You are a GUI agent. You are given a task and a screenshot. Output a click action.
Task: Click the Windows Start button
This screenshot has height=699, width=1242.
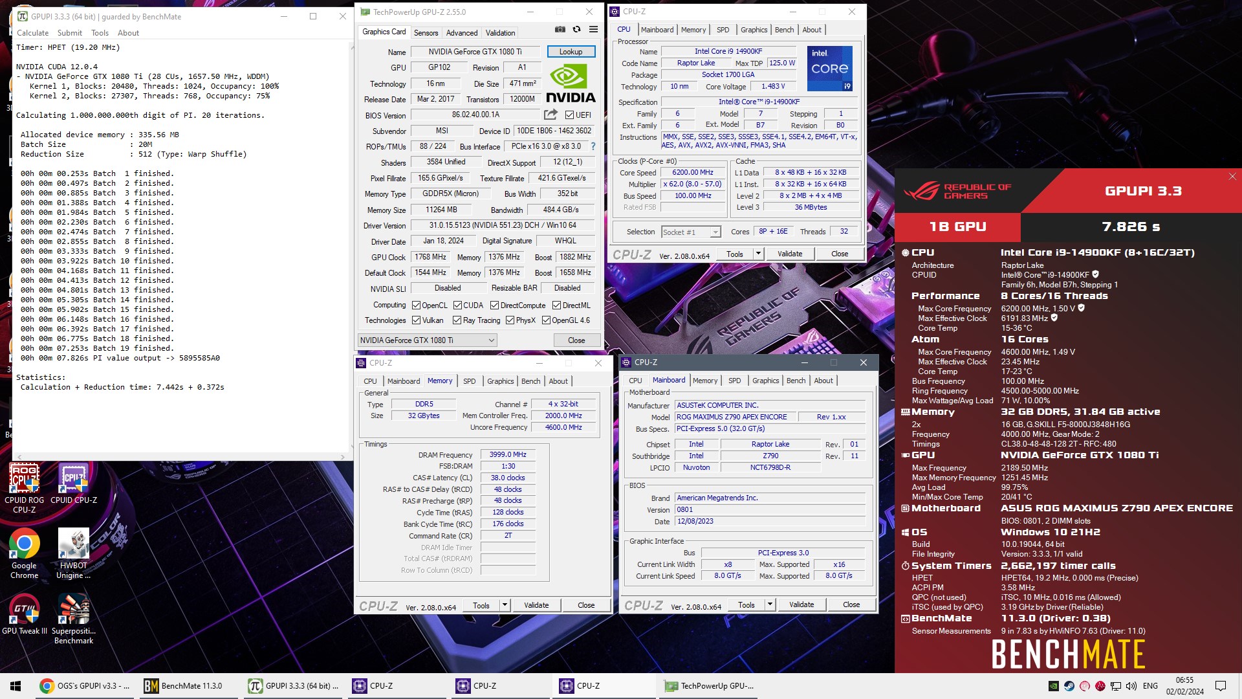[x=16, y=686]
